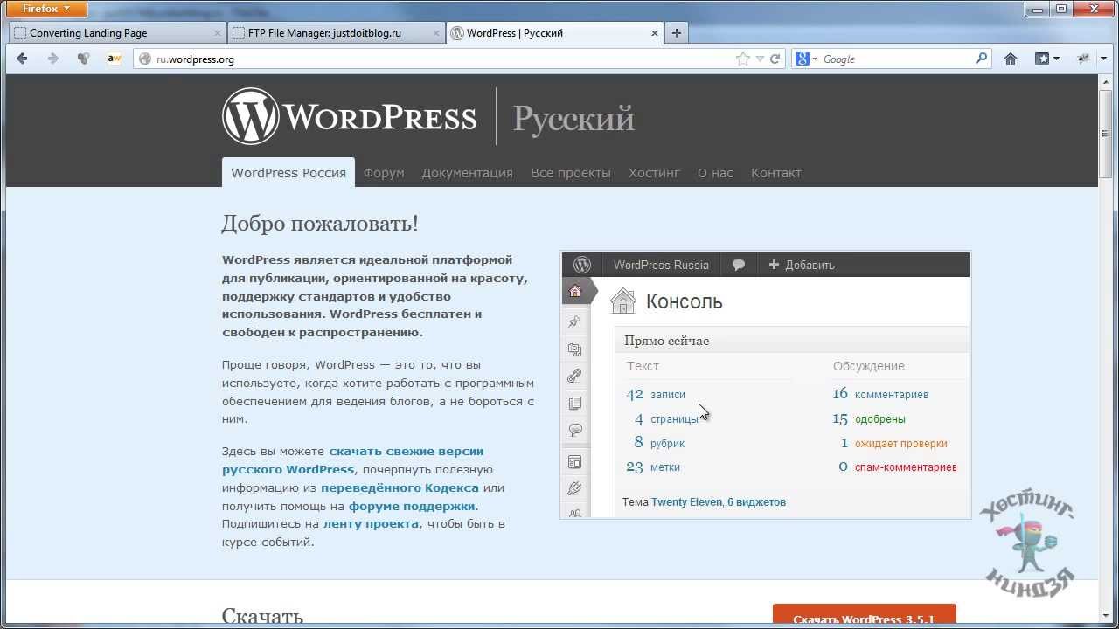Click '1 ожидает проверки' in the console
Image resolution: width=1119 pixels, height=629 pixels.
tap(893, 443)
